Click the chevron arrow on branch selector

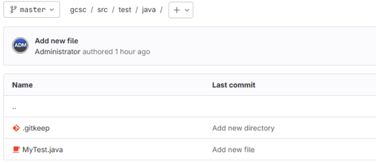click(52, 10)
